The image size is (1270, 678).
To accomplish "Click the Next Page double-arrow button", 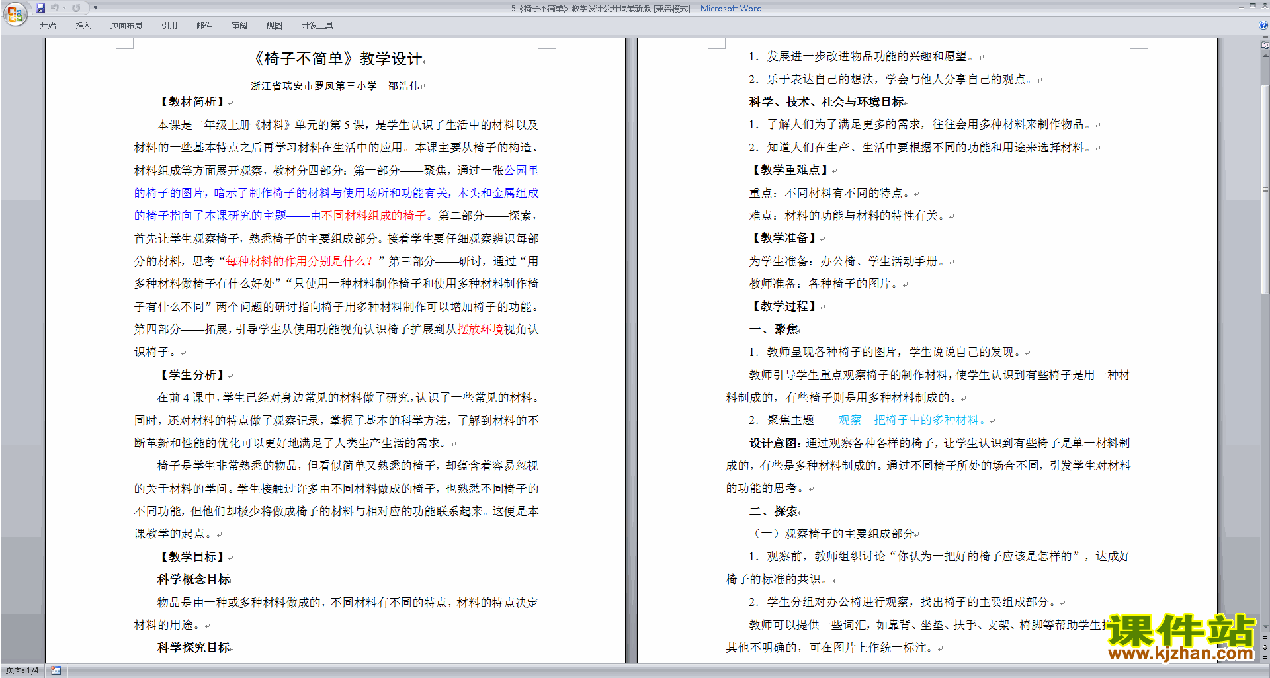I will pyautogui.click(x=1265, y=657).
